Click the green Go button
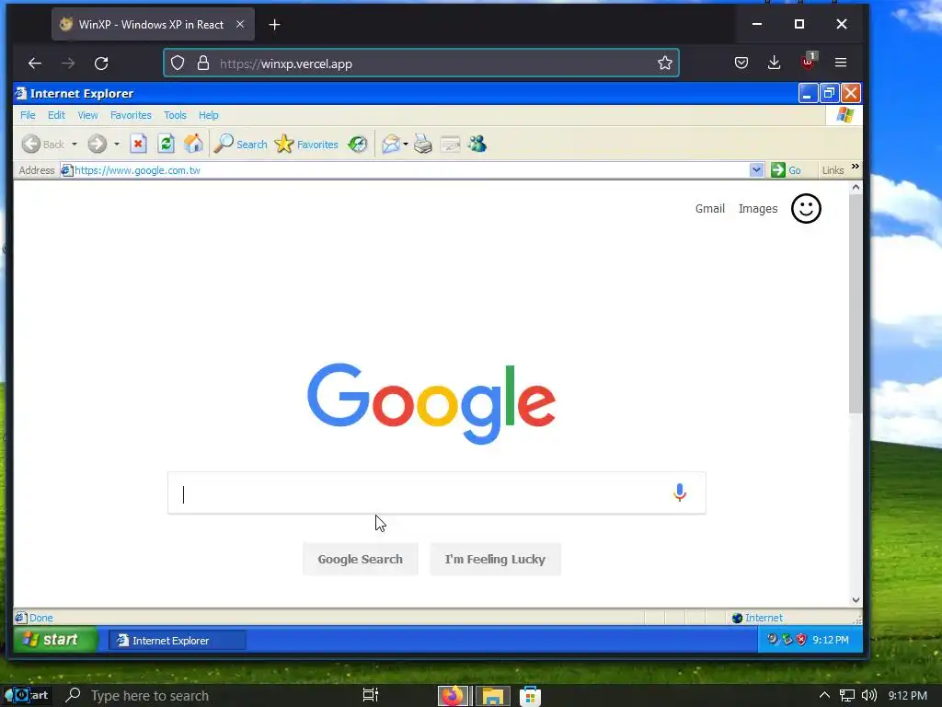942x707 pixels. tap(786, 170)
